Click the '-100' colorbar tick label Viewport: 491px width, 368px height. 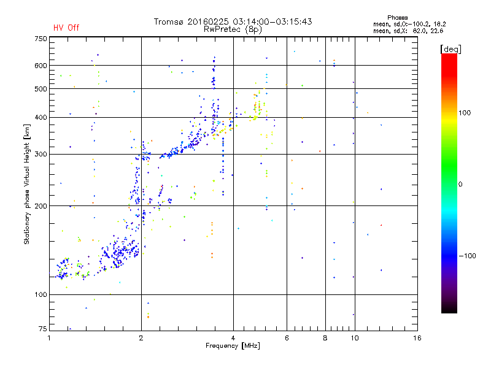468,256
